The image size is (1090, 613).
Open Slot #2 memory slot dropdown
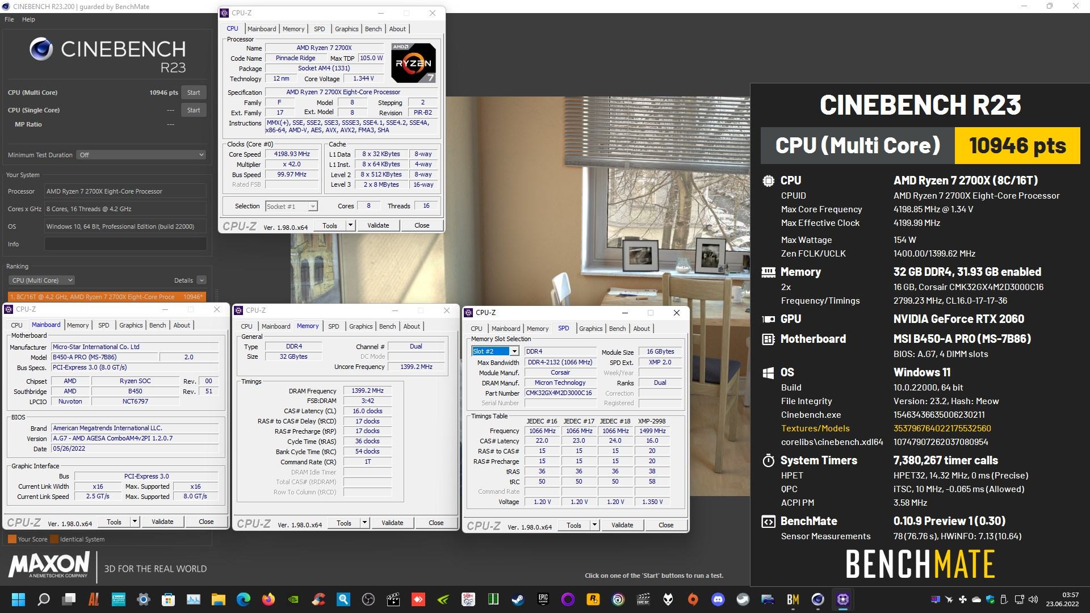495,351
